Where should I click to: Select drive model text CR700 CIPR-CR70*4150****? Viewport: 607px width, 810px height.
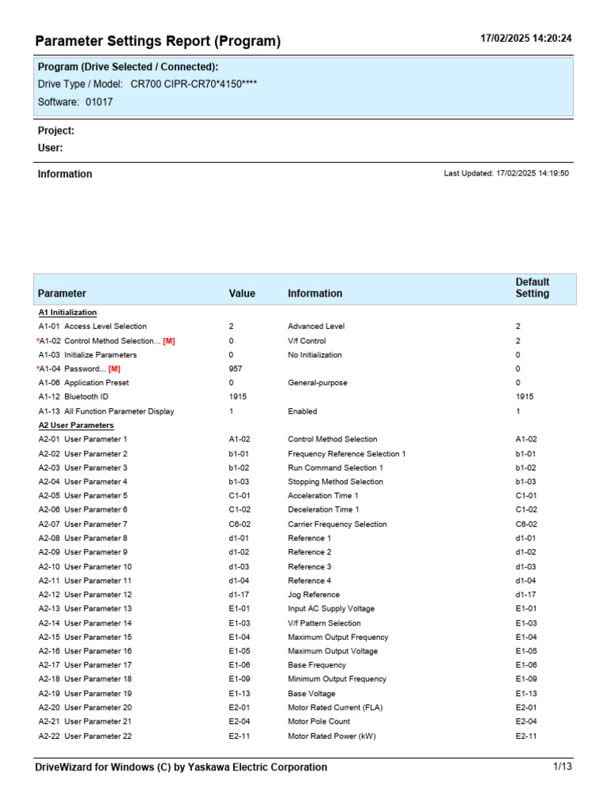(x=194, y=84)
